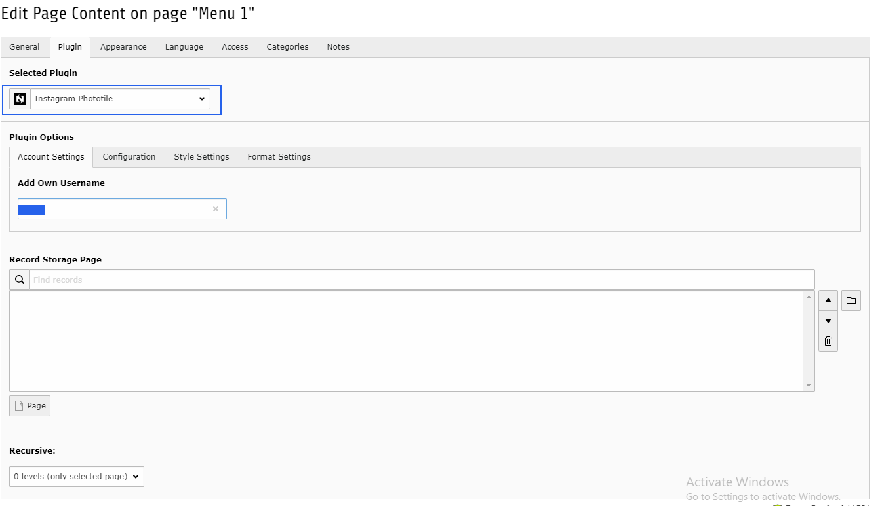Click the magnifier icon beside Find records
The image size is (880, 506).
click(x=20, y=280)
